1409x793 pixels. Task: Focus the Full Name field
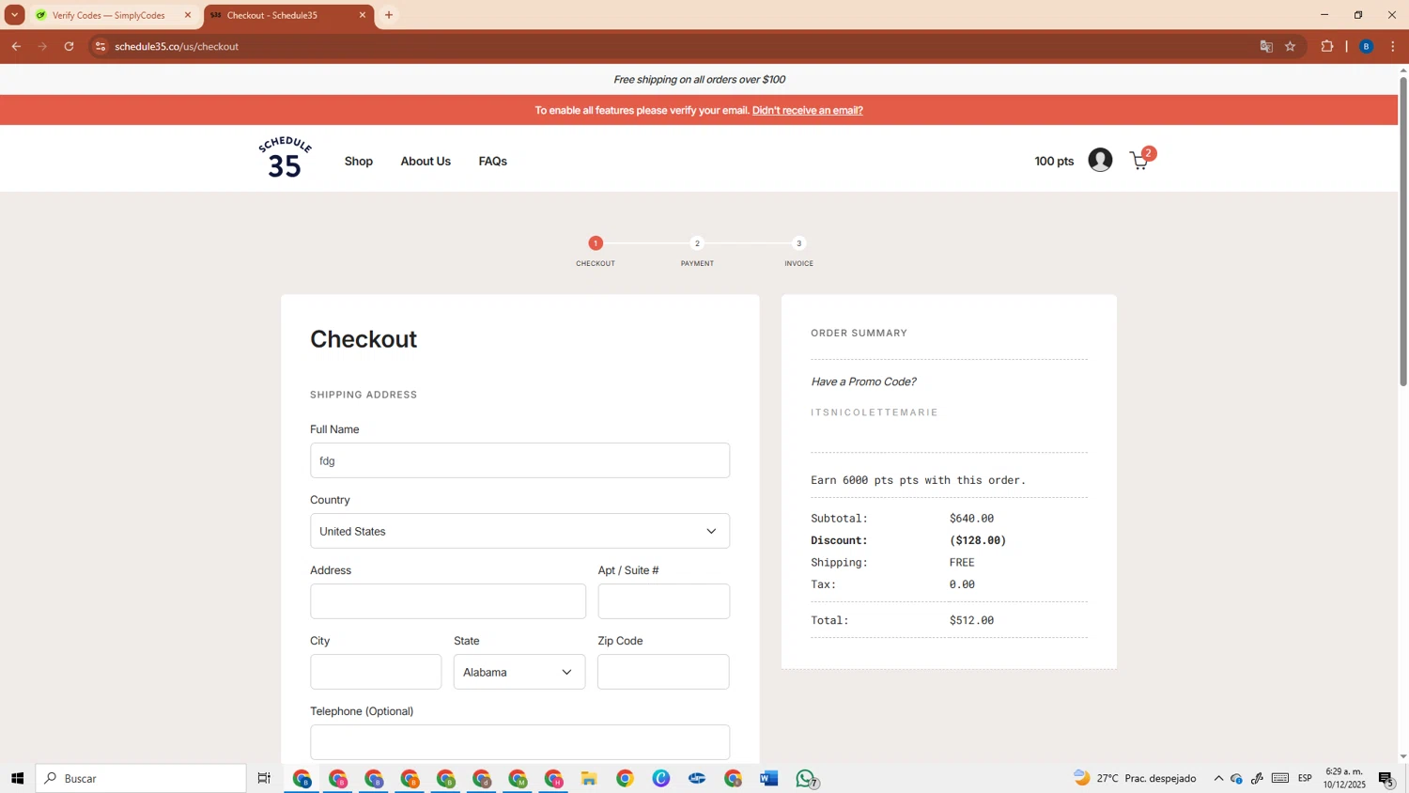pos(519,460)
